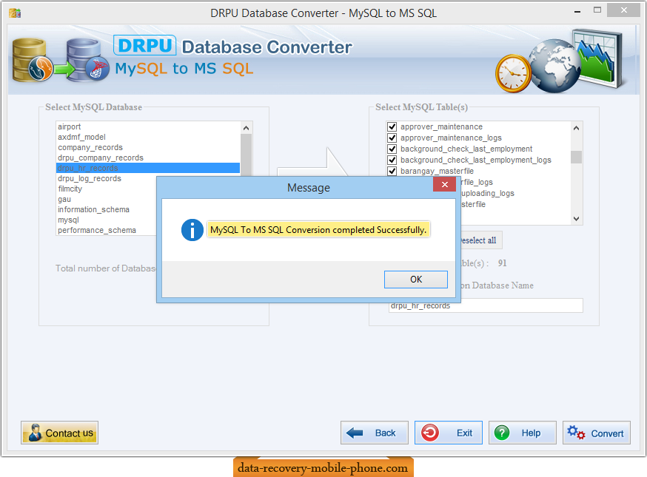Click the Contact us button
The height and width of the screenshot is (477, 647).
click(60, 433)
